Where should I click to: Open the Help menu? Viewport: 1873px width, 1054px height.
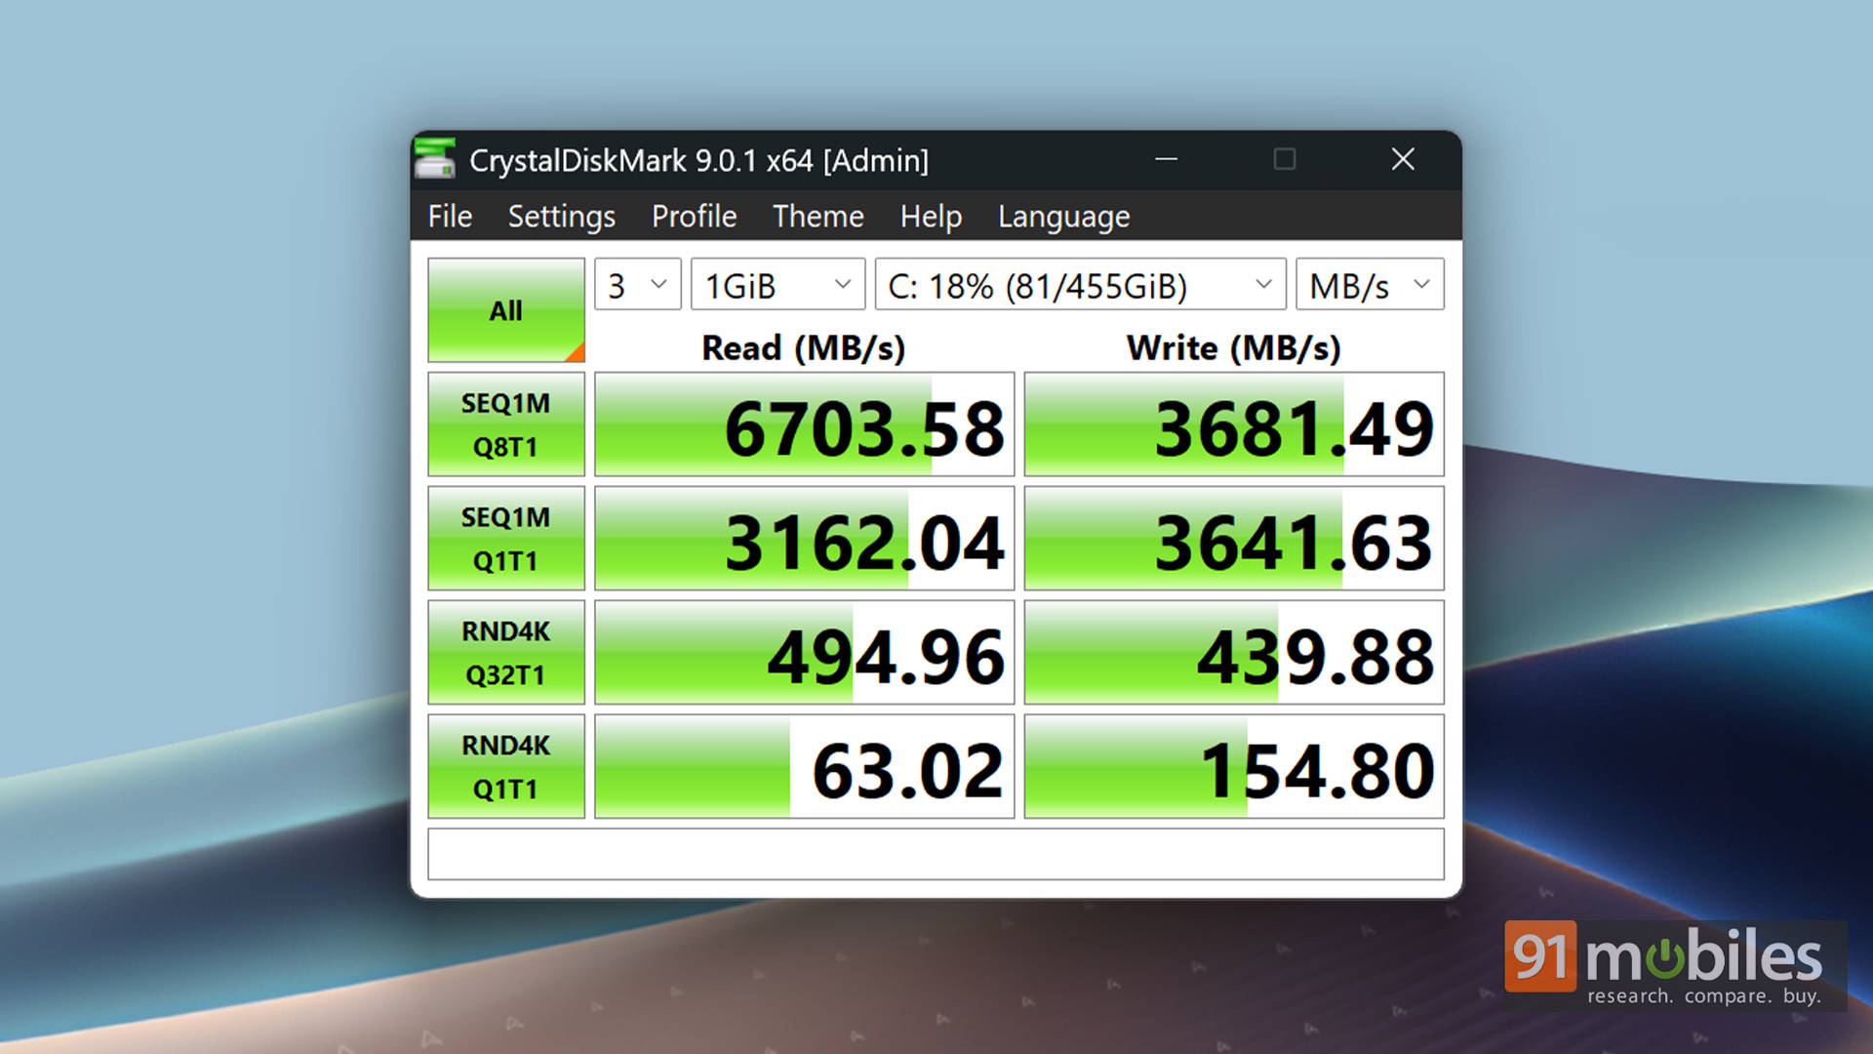pos(931,216)
